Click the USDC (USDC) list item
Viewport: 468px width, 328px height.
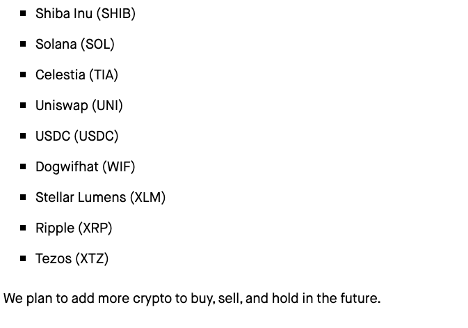[76, 136]
